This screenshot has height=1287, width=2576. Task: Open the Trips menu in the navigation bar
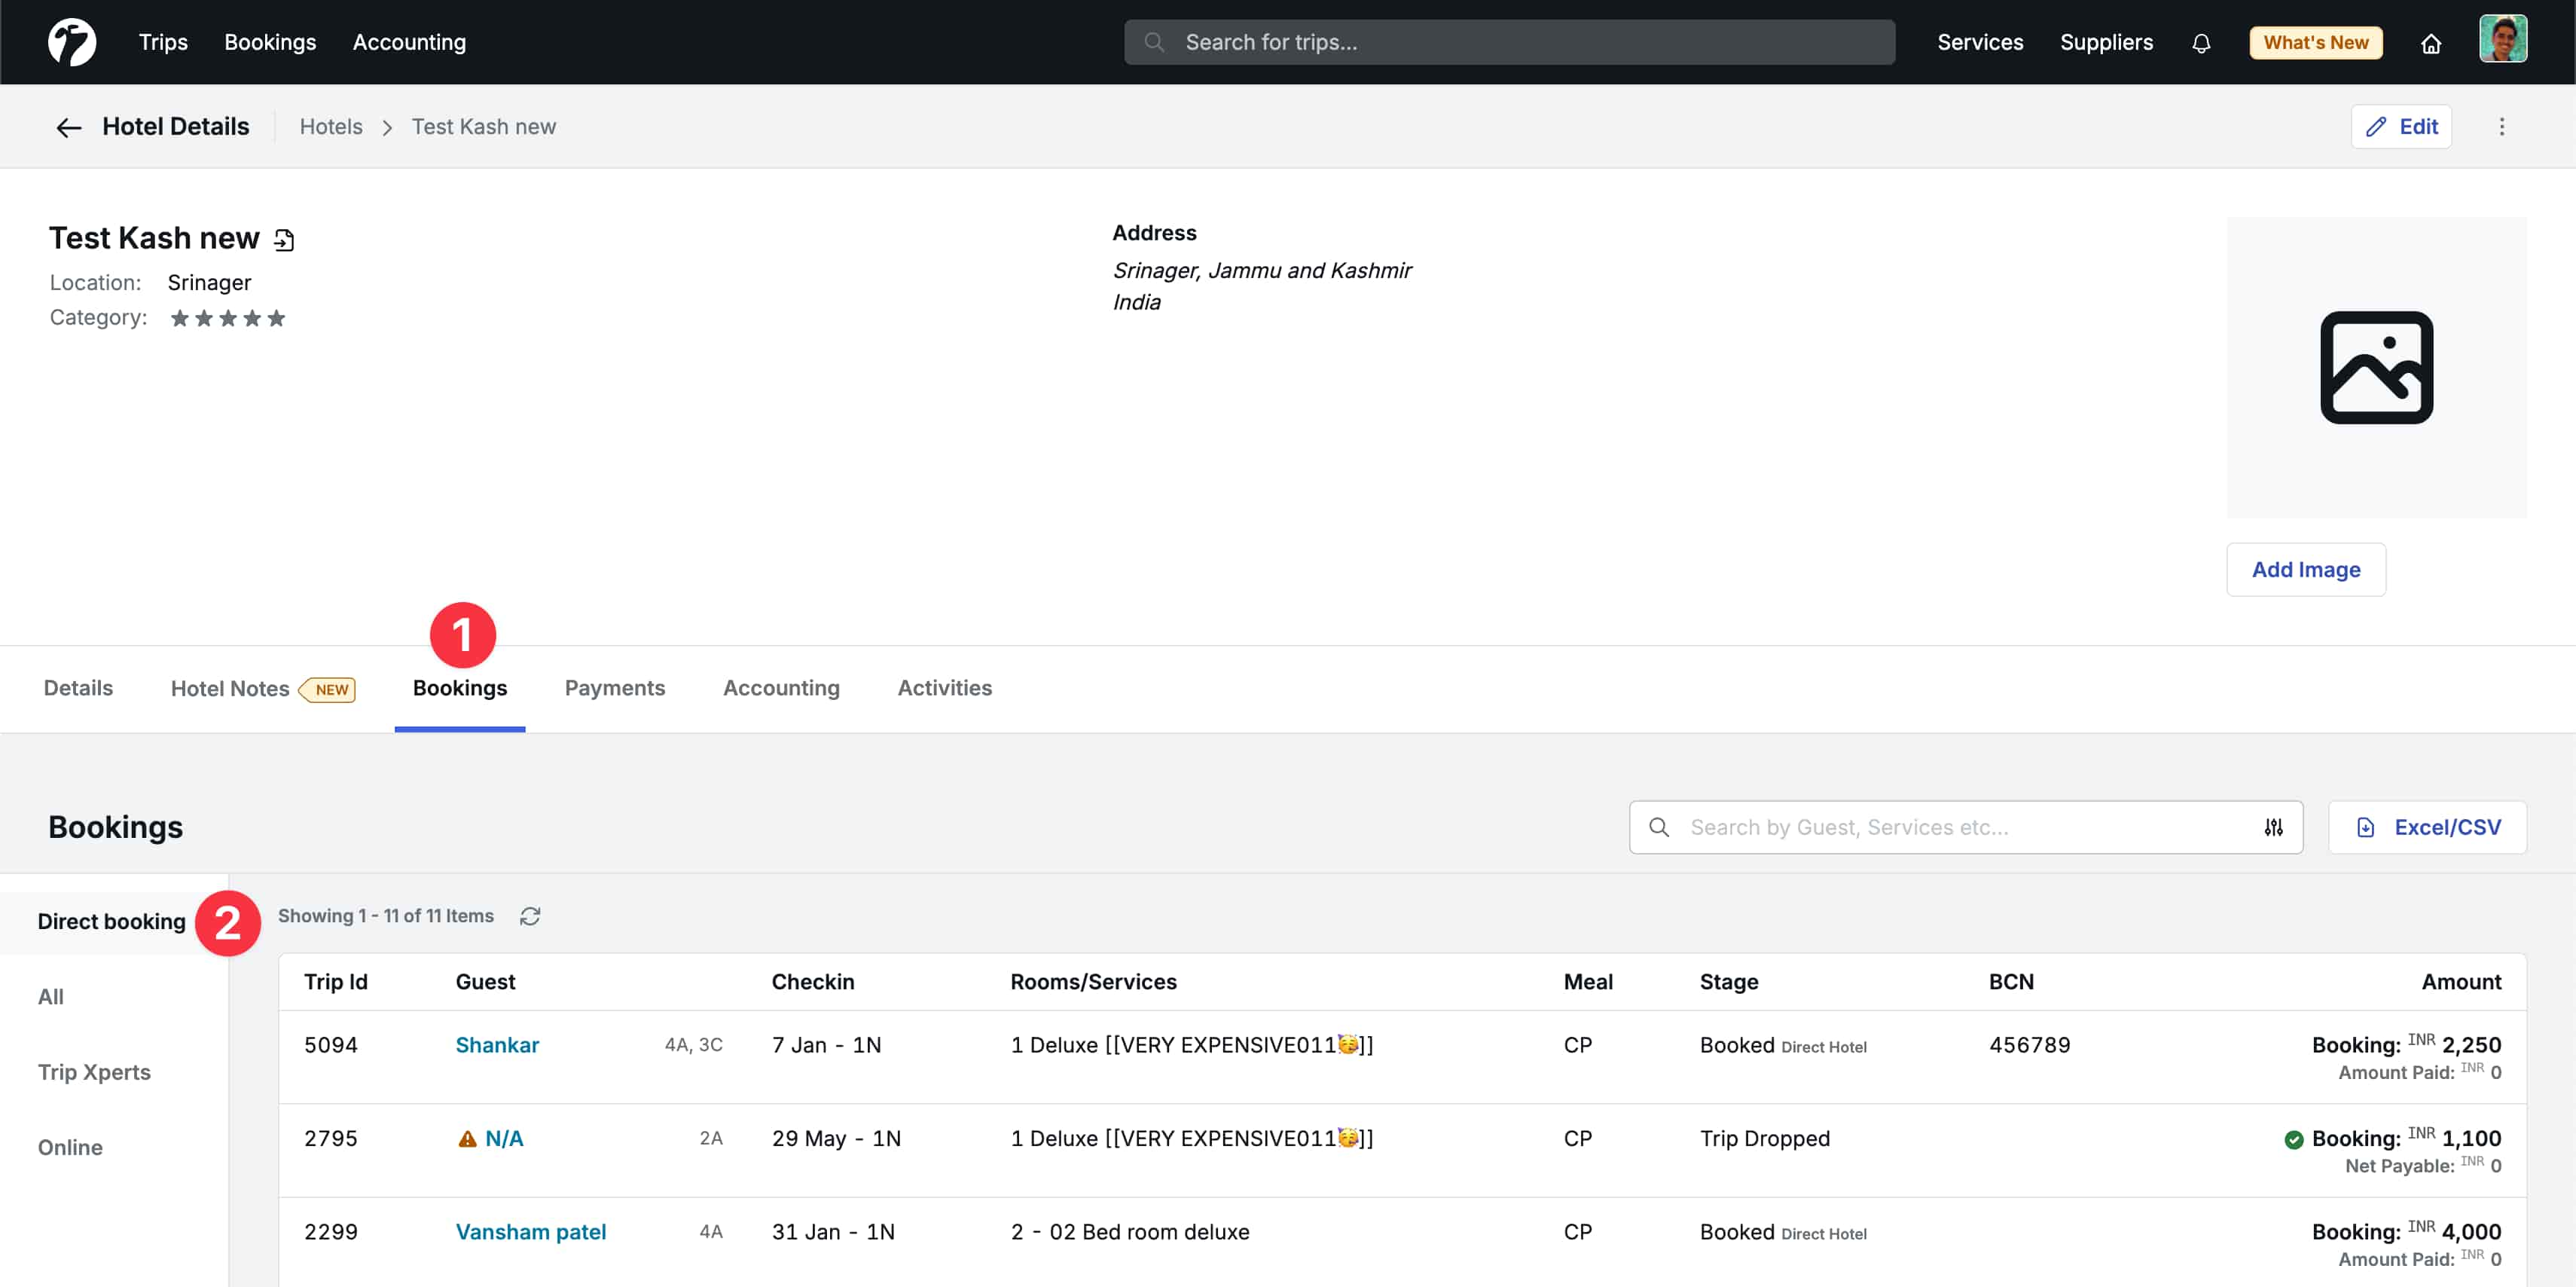(x=163, y=42)
